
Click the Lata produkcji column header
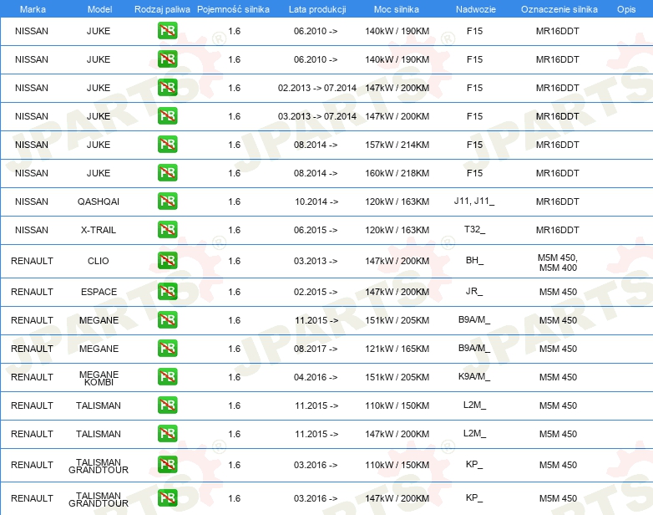point(317,9)
